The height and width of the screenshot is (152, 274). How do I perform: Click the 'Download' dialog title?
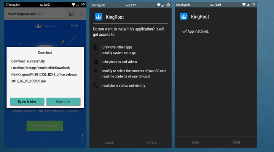(45, 52)
